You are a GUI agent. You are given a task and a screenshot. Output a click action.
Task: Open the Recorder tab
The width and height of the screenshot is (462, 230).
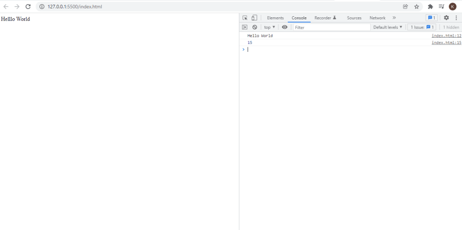click(x=325, y=18)
